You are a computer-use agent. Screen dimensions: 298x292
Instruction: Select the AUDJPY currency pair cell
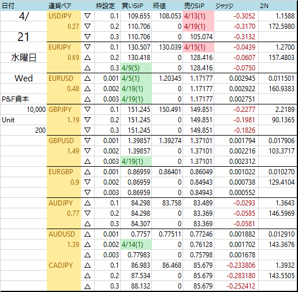[64, 203]
